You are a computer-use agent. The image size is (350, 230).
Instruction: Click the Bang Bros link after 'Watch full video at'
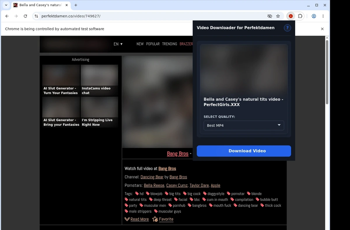(167, 169)
